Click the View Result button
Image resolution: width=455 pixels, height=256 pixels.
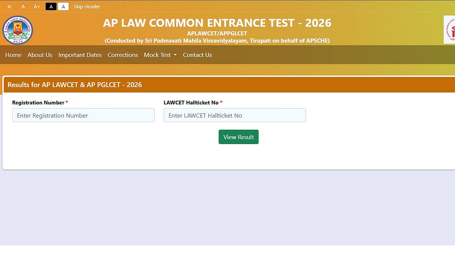(238, 137)
